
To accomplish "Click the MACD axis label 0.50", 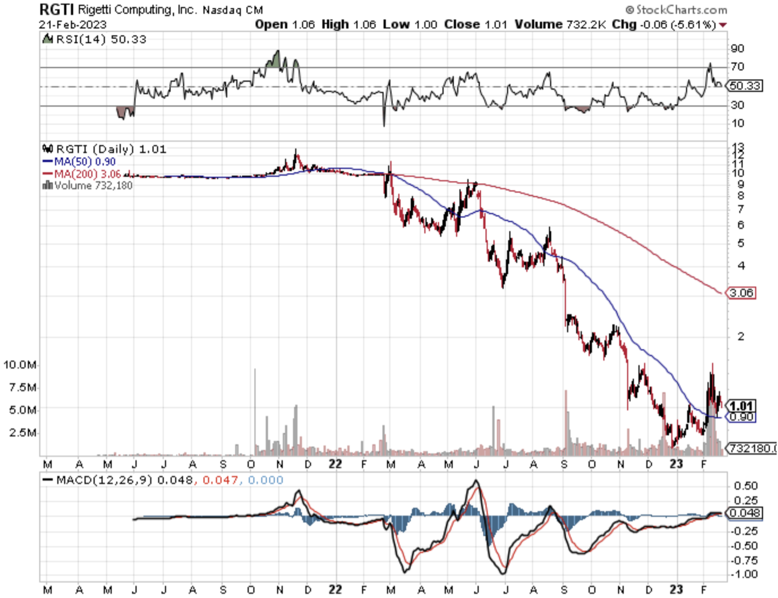I will click(x=746, y=486).
